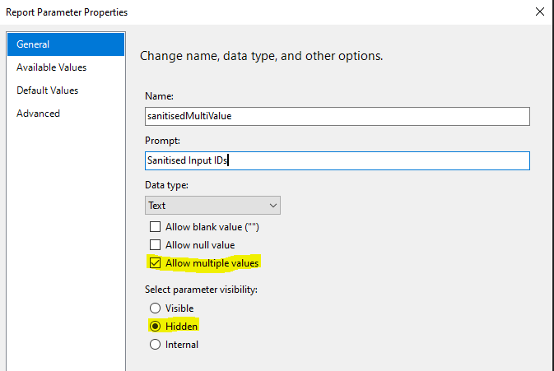Select the Visible radio button
Viewport: 554px width, 371px height.
[x=155, y=308]
